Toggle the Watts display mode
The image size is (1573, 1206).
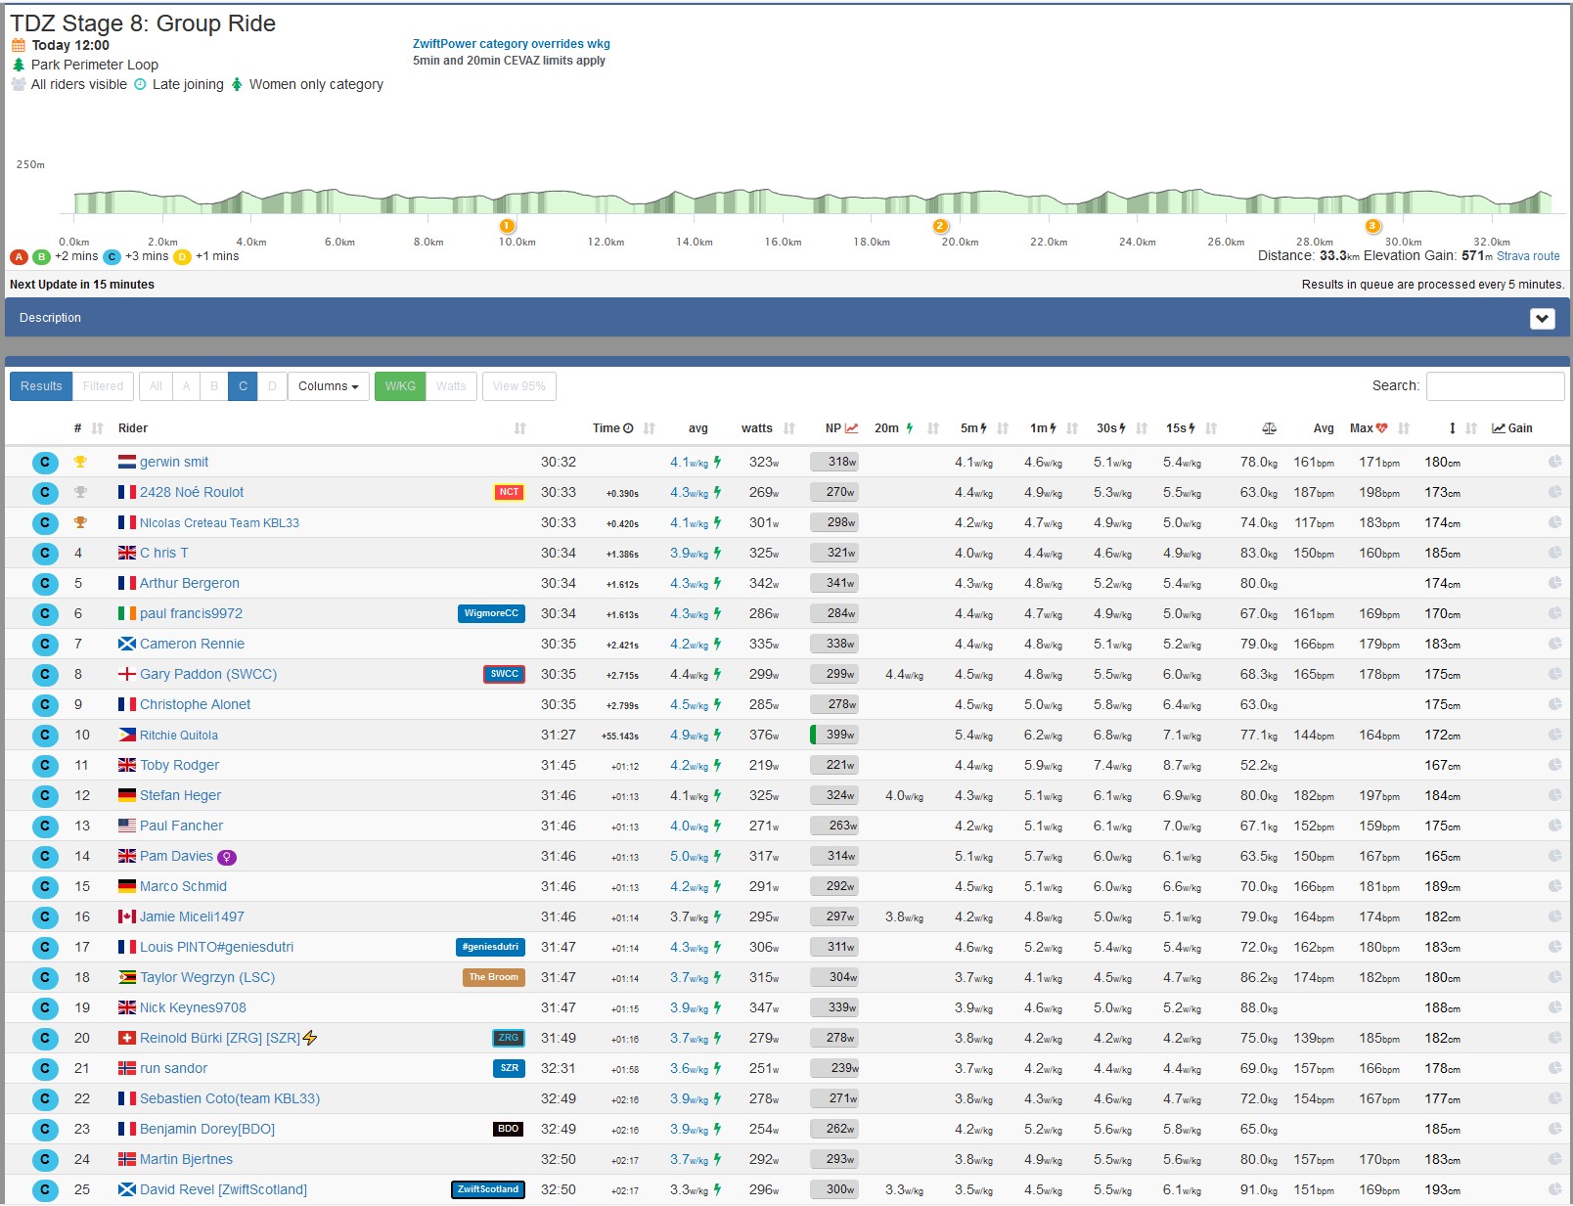[x=451, y=386]
